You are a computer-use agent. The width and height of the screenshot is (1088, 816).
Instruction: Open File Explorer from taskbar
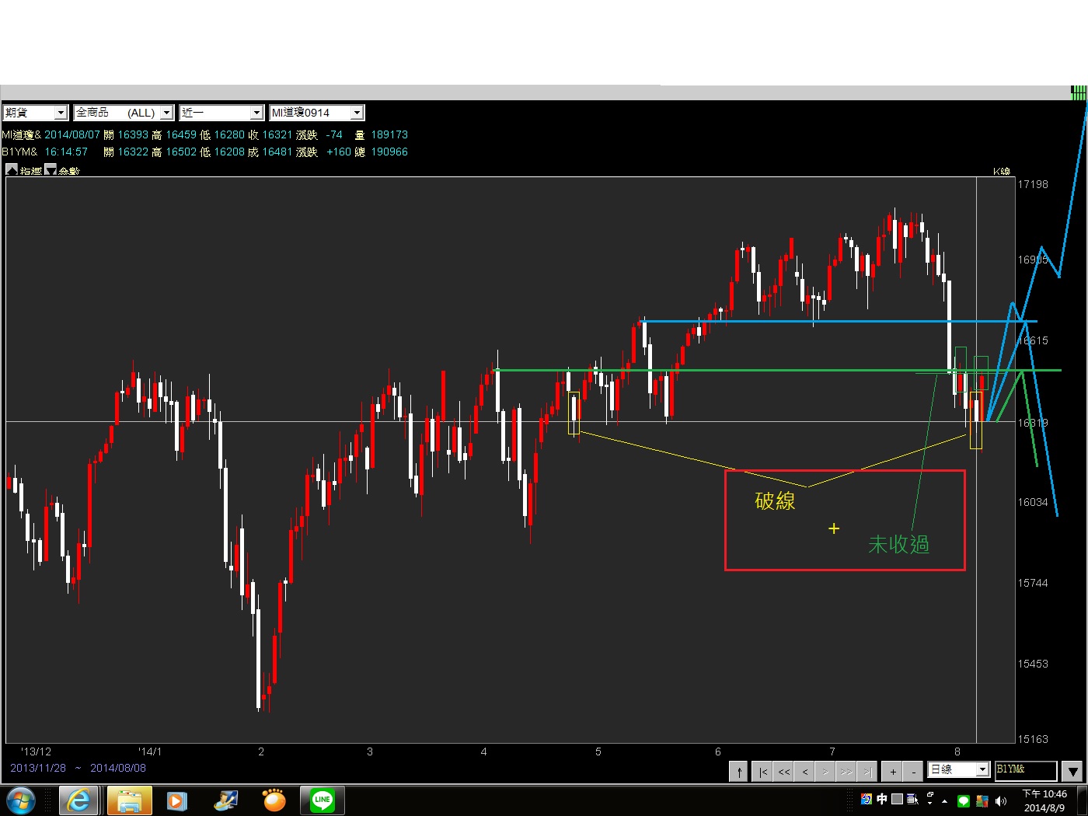tap(129, 800)
